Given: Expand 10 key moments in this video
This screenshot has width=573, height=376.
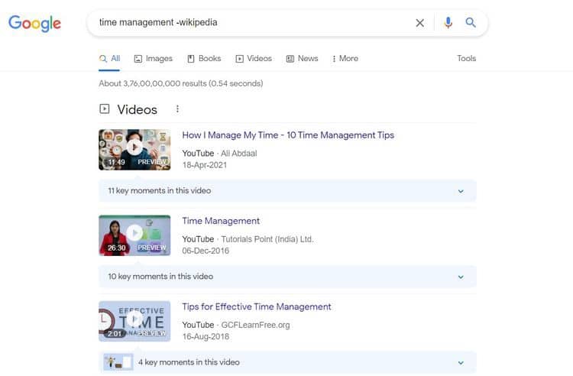Looking at the screenshot, I should [x=287, y=276].
